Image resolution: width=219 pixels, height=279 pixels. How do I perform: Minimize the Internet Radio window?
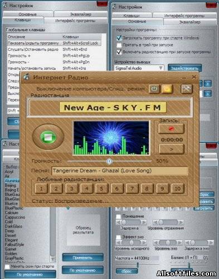[x=184, y=78]
